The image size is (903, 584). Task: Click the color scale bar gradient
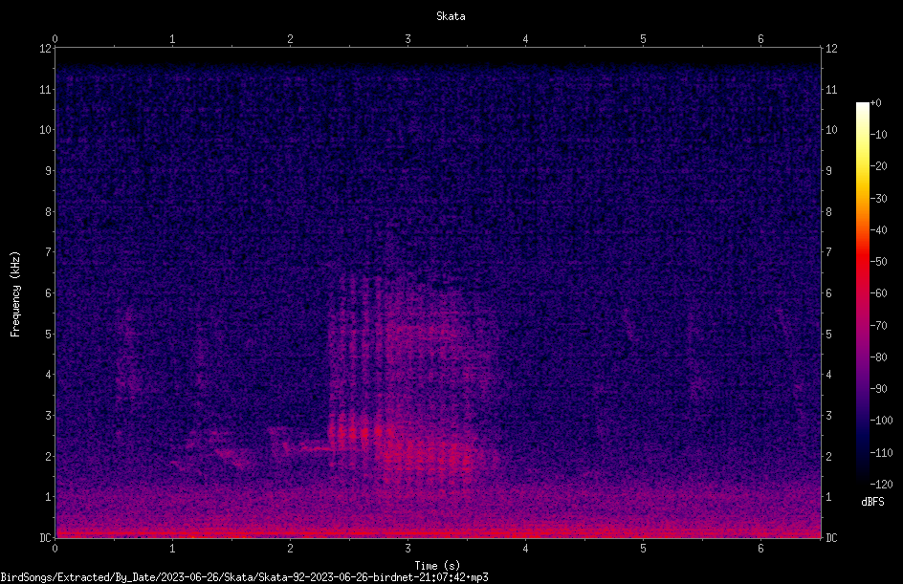coord(862,293)
